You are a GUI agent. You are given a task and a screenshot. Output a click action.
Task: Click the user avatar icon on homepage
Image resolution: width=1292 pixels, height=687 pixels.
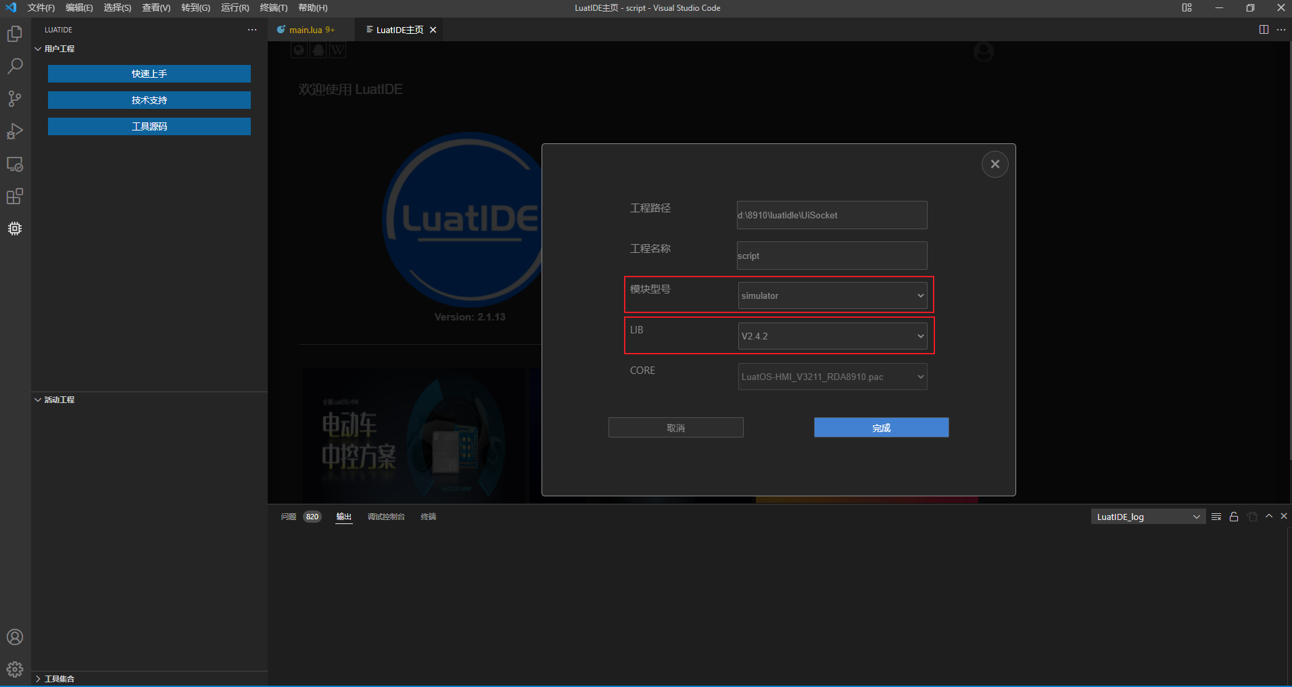click(x=984, y=51)
